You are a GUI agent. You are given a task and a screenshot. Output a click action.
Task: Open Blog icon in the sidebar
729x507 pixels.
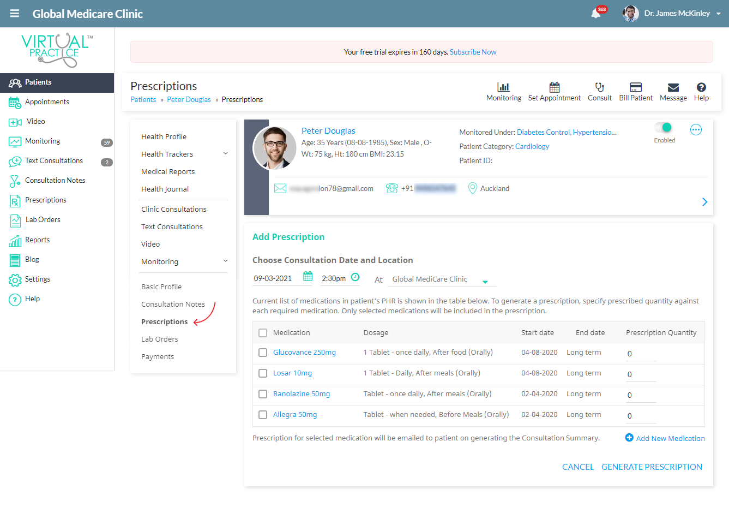(x=15, y=260)
